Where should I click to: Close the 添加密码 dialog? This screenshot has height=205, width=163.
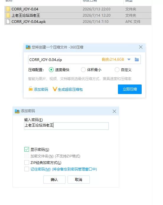(114, 111)
